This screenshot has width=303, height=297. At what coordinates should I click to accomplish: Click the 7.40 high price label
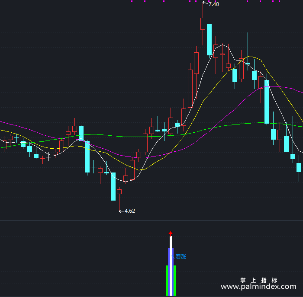click(x=214, y=4)
